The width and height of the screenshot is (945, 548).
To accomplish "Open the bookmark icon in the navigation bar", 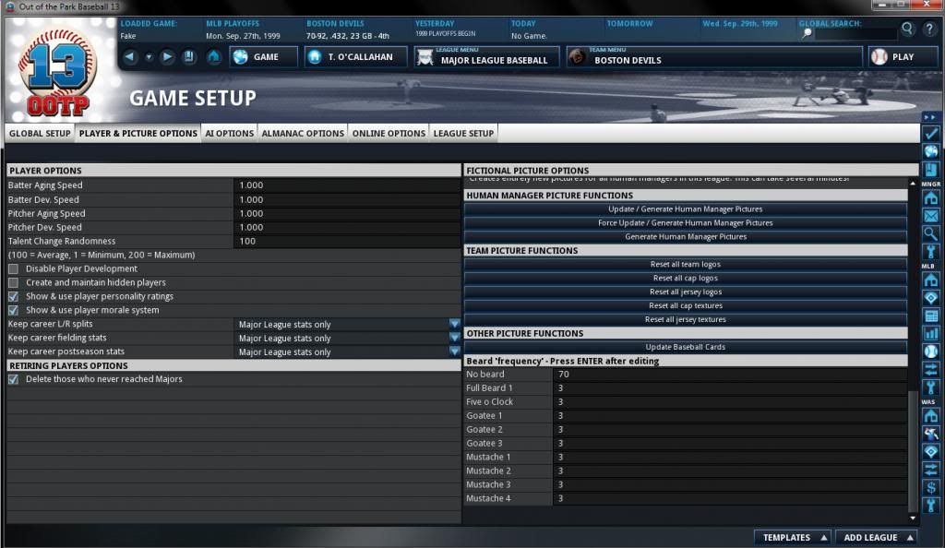I will pyautogui.click(x=188, y=56).
